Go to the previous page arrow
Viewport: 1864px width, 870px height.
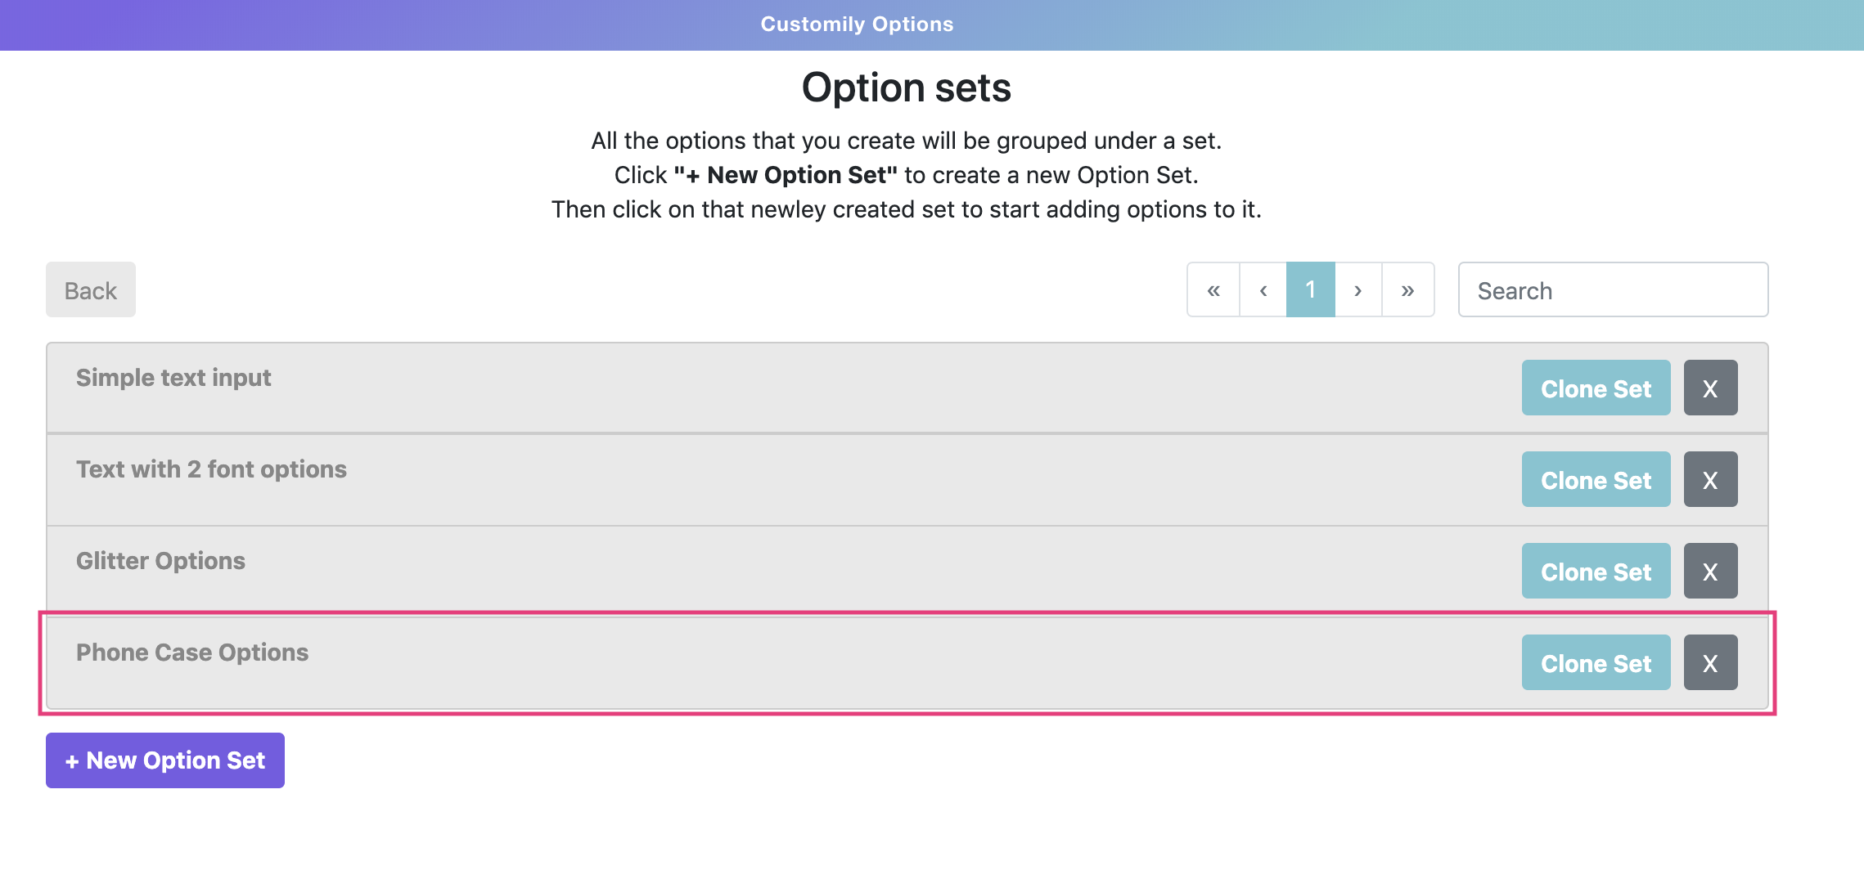tap(1263, 289)
